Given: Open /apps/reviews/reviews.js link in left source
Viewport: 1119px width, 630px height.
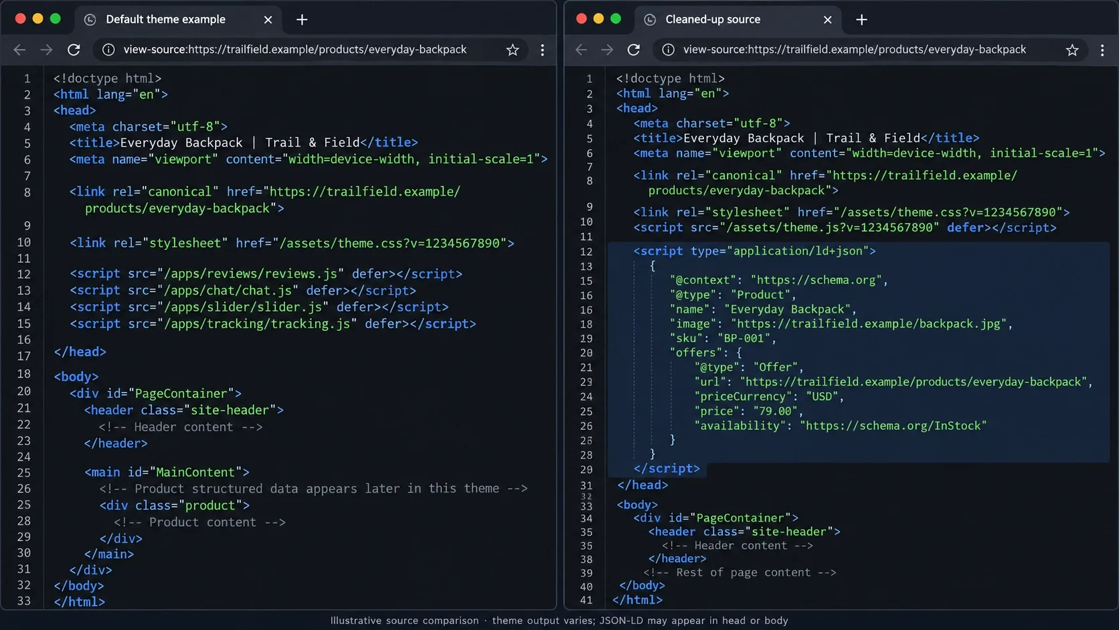Looking at the screenshot, I should [251, 274].
